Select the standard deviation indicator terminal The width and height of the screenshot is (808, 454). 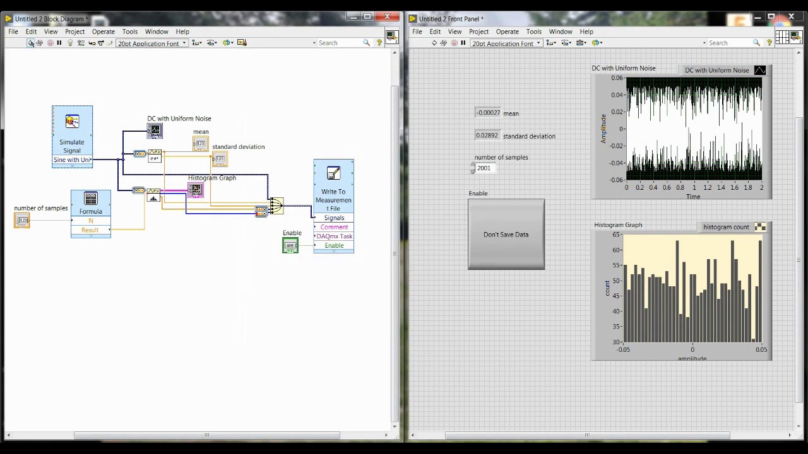coord(219,159)
